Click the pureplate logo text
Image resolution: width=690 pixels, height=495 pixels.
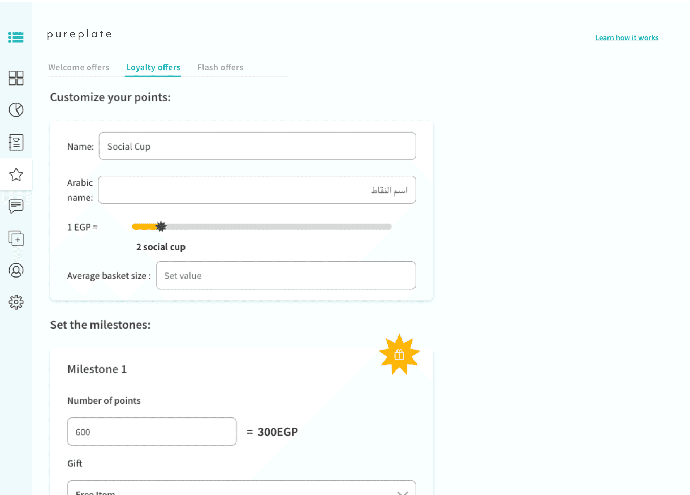pos(79,34)
